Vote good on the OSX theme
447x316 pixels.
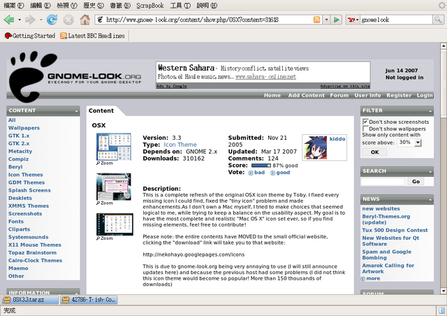(280, 173)
